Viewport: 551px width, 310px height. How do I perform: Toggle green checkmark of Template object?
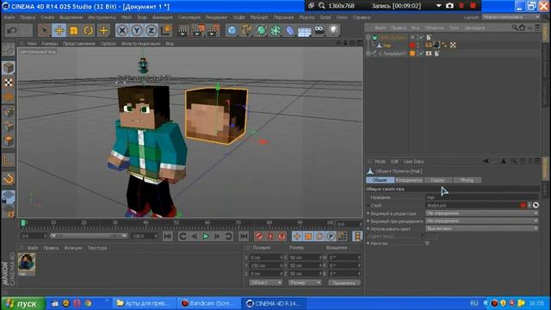click(421, 53)
